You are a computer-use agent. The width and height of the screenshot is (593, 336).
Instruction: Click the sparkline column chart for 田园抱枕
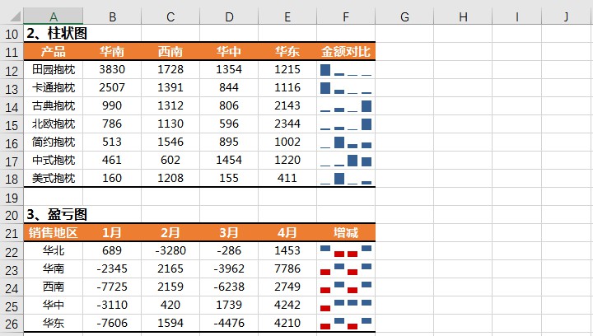click(x=346, y=69)
